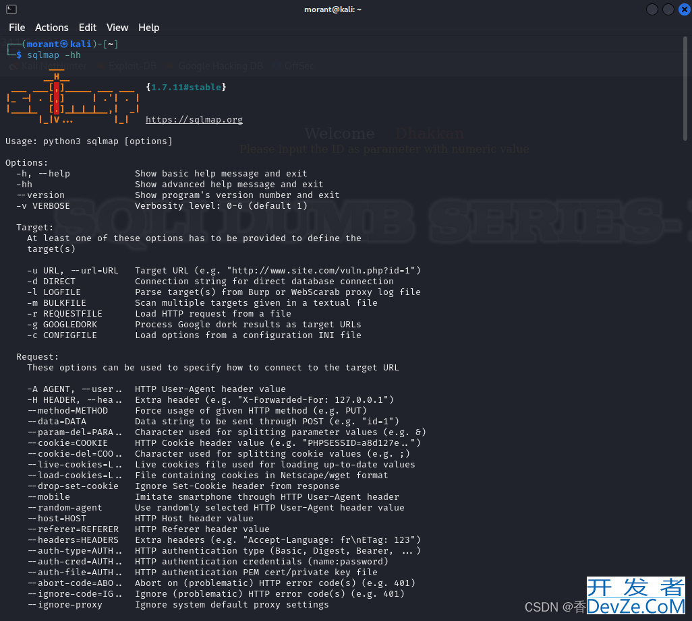Image resolution: width=692 pixels, height=621 pixels.
Task: Click the 'Target:' section heading
Action: click(35, 228)
